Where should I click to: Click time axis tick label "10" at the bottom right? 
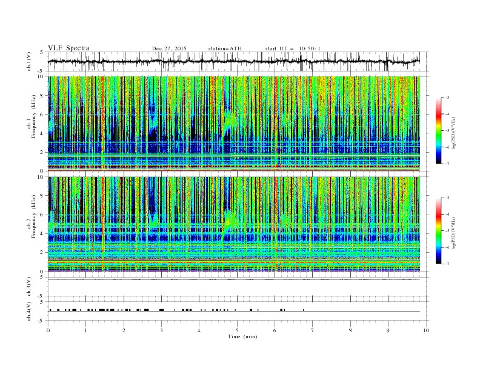coord(426,330)
